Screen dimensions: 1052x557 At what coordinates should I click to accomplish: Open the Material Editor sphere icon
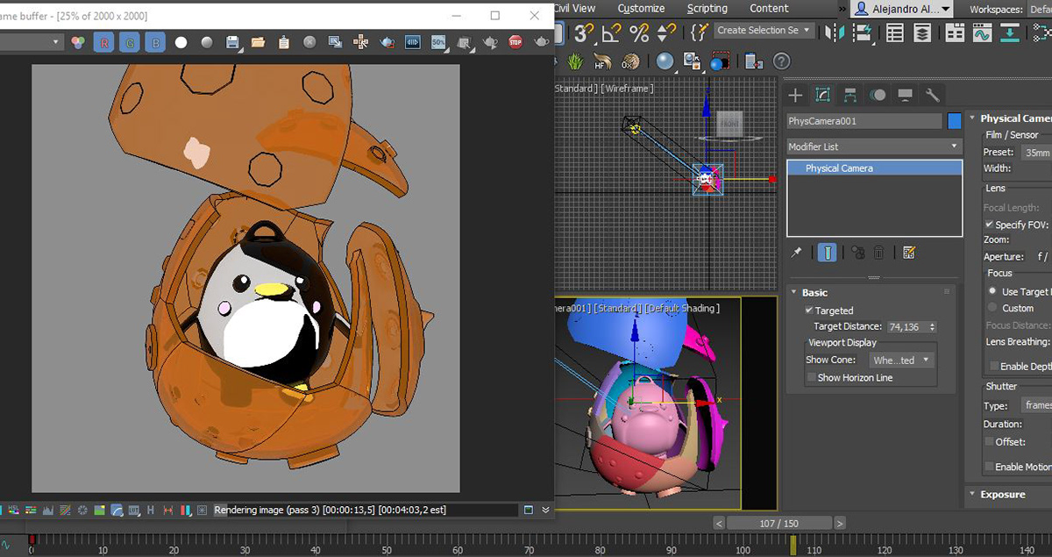[665, 61]
